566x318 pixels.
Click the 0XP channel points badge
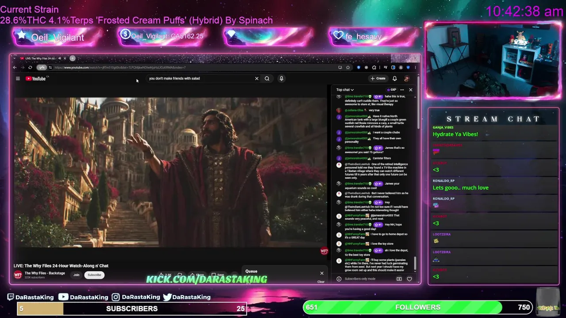coord(392,90)
